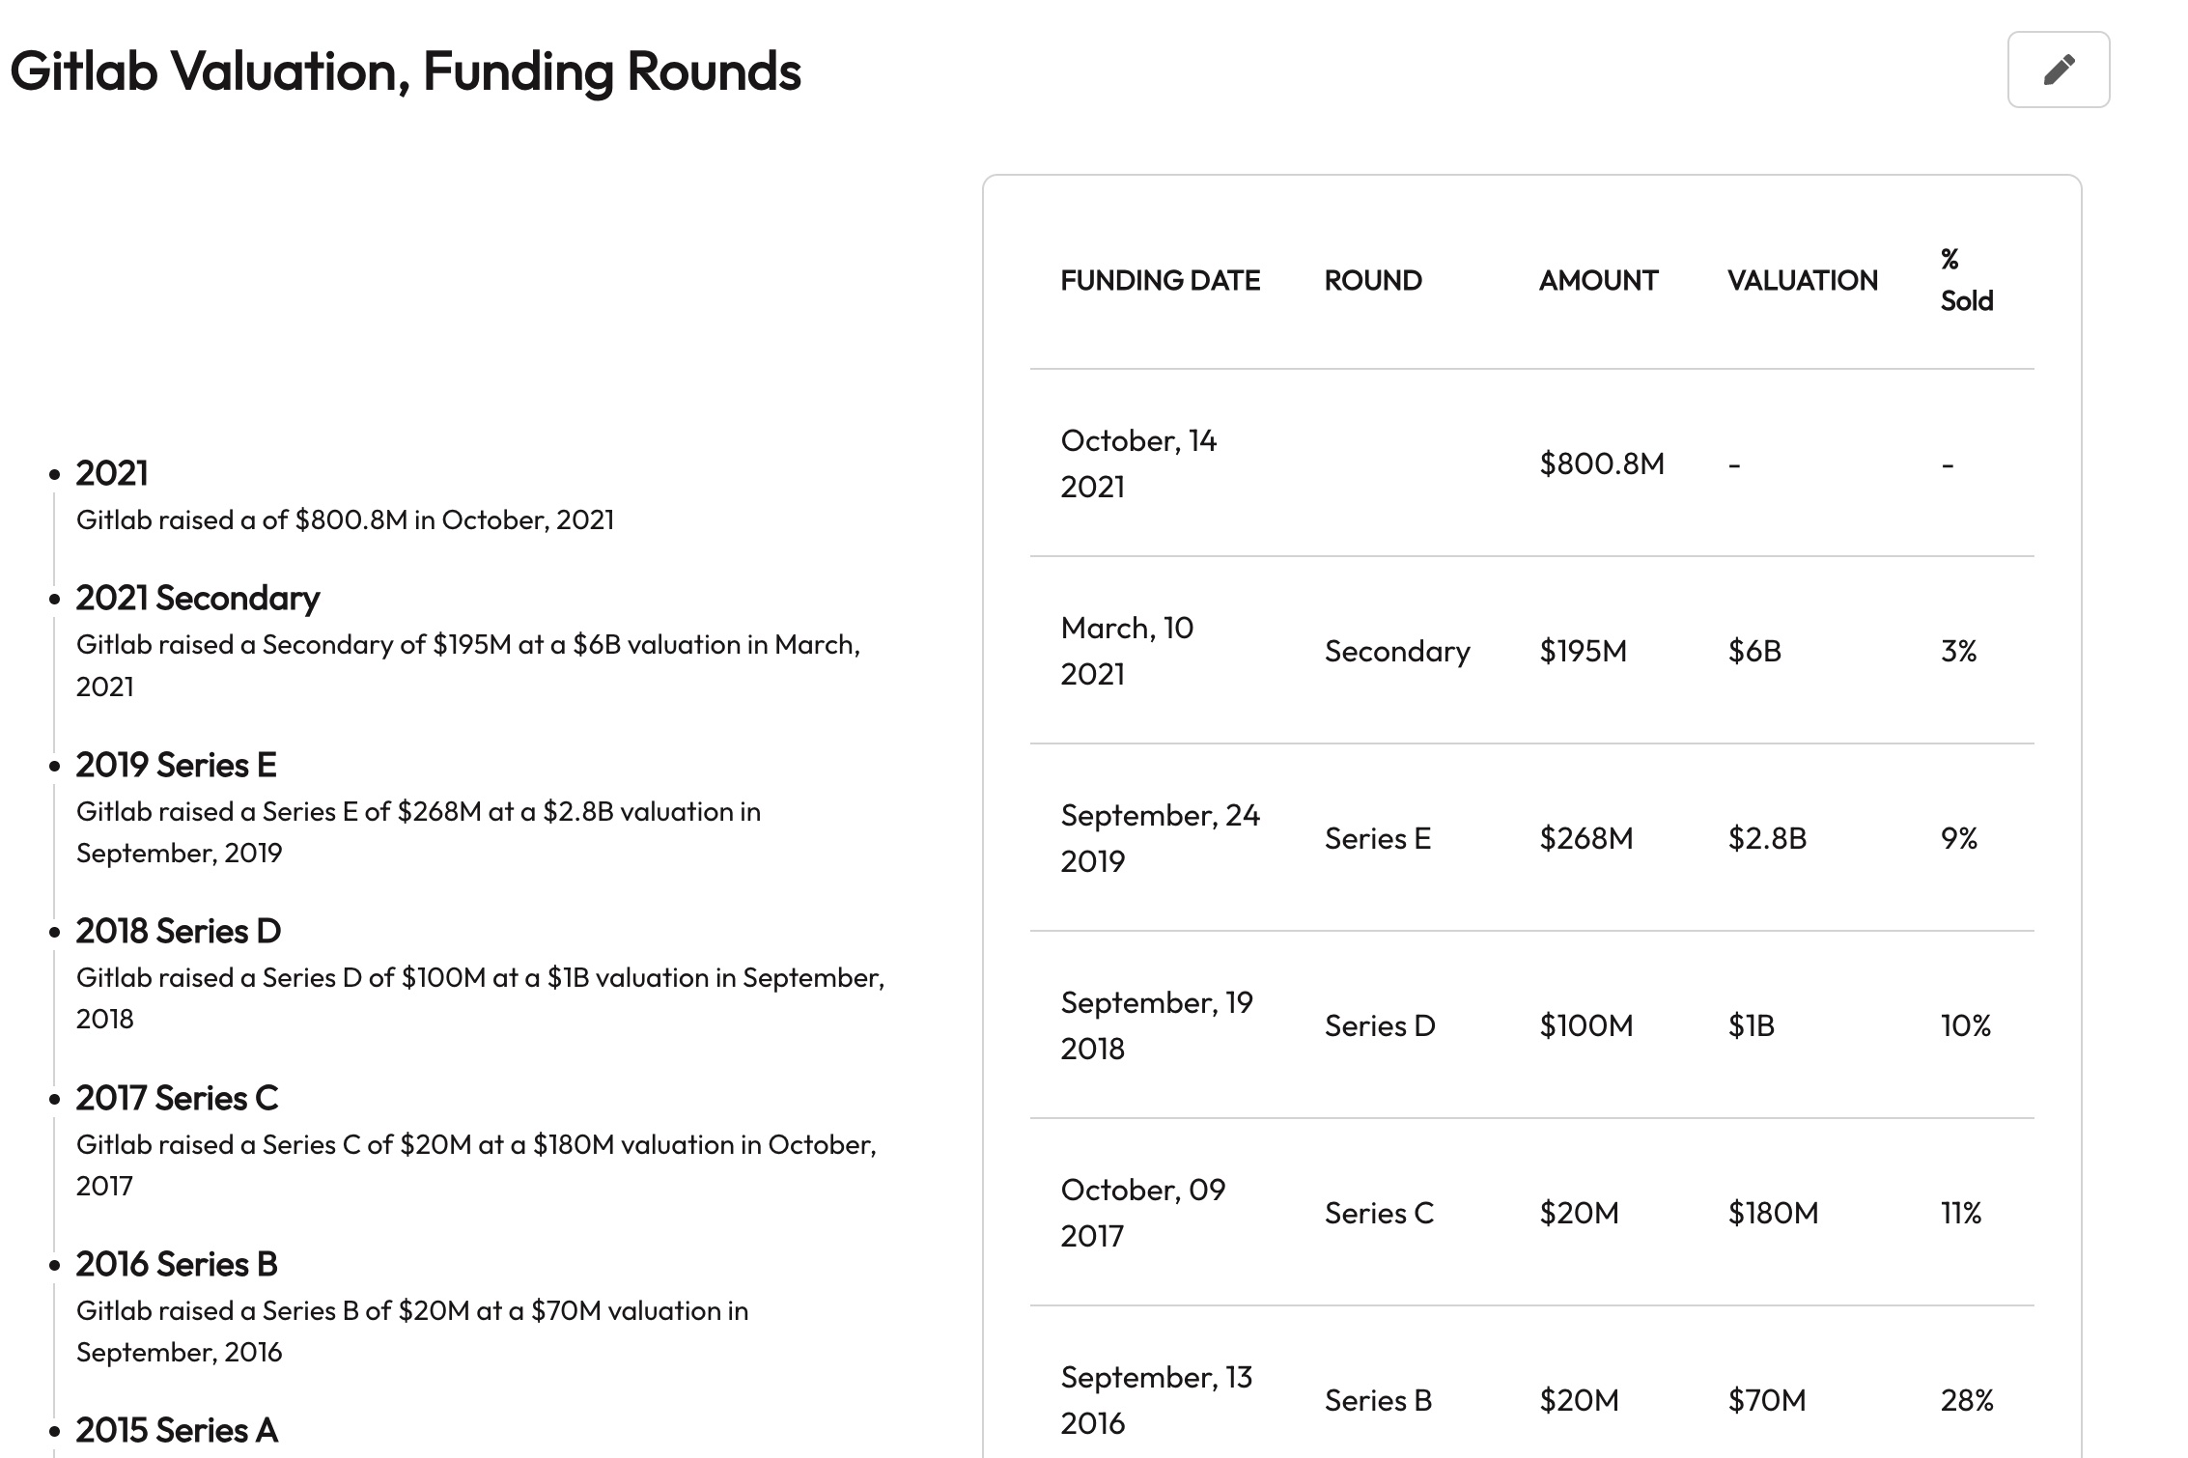Click the September, 19 2018 date cell
Viewport: 2188px width, 1458px height.
(1157, 1025)
